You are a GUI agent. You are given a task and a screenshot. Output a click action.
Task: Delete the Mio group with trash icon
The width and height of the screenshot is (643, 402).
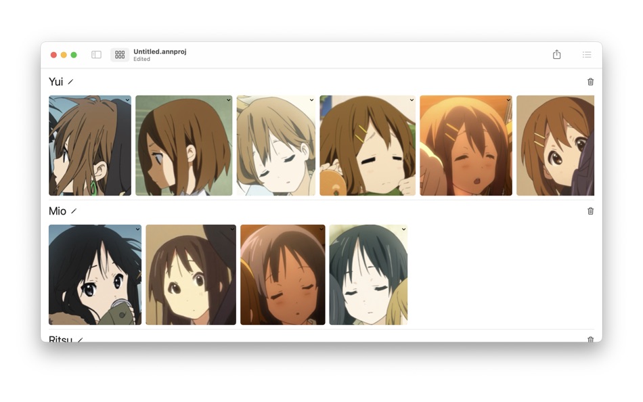point(590,211)
